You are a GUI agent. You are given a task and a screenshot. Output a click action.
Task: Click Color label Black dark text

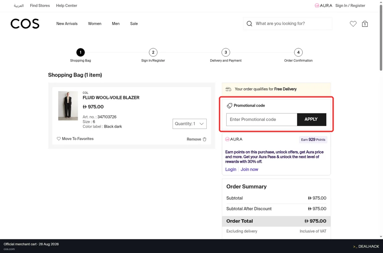(102, 126)
